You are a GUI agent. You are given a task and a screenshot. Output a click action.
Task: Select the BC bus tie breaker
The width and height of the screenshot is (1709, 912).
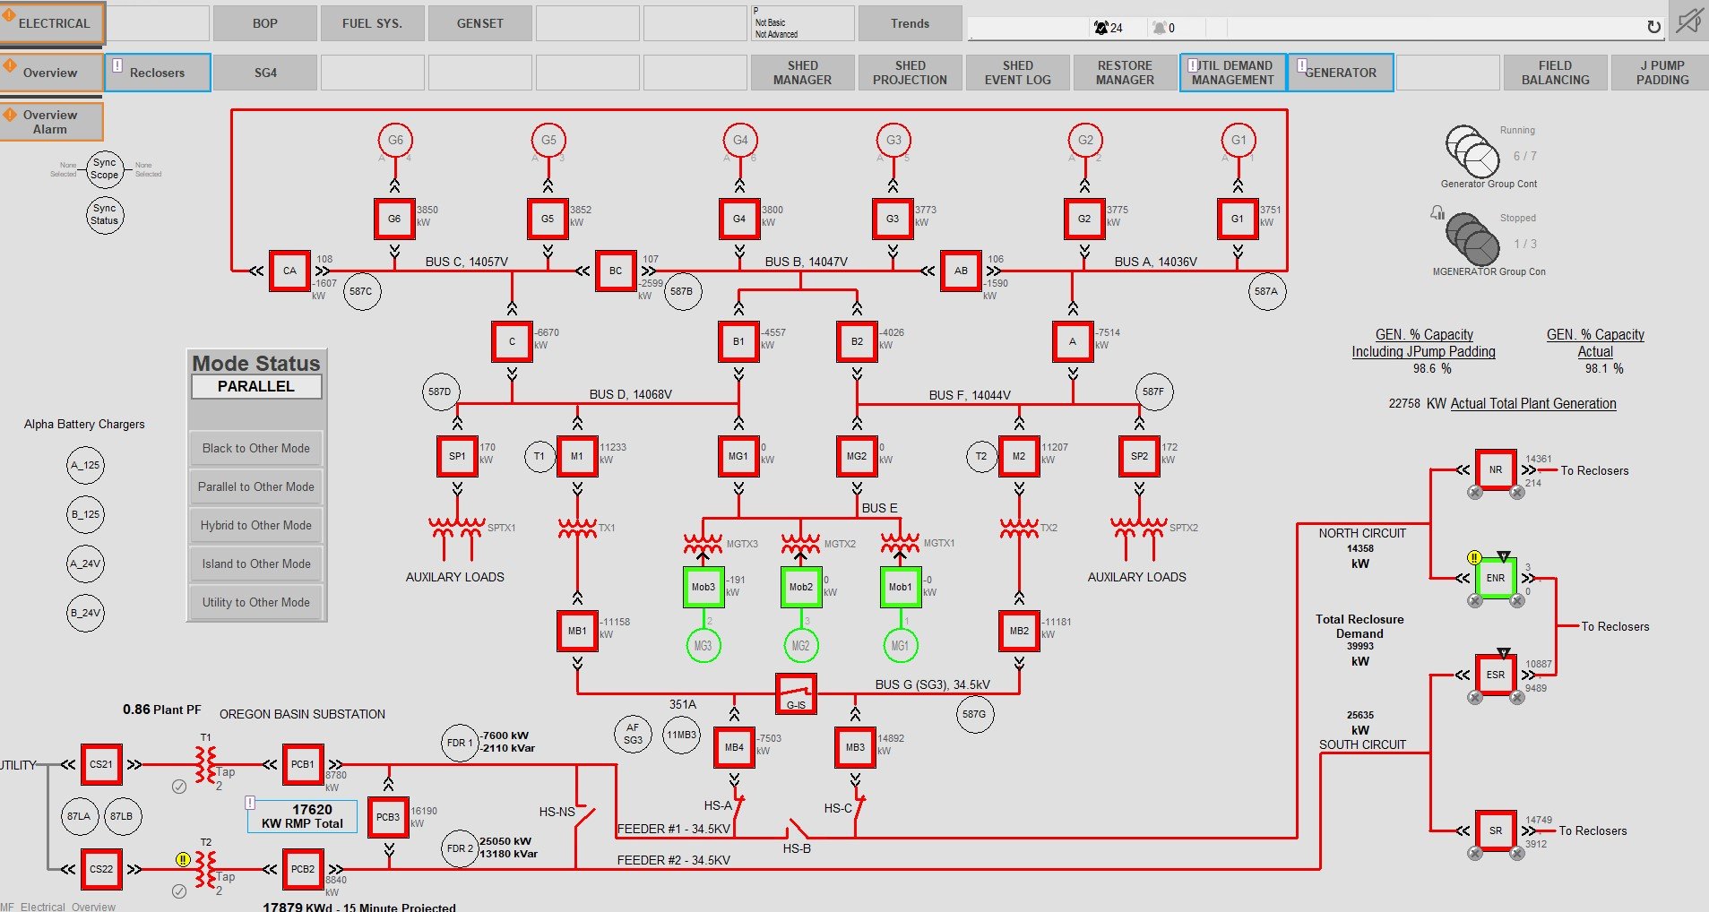616,271
